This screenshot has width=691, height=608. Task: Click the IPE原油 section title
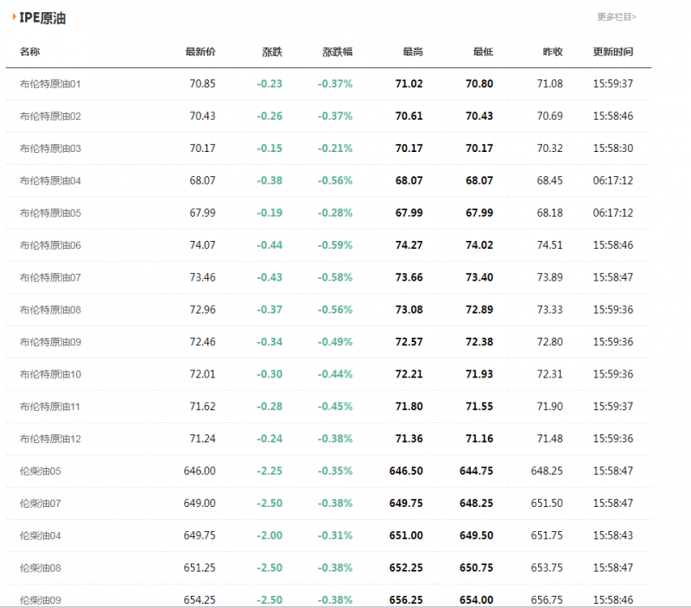click(x=42, y=18)
